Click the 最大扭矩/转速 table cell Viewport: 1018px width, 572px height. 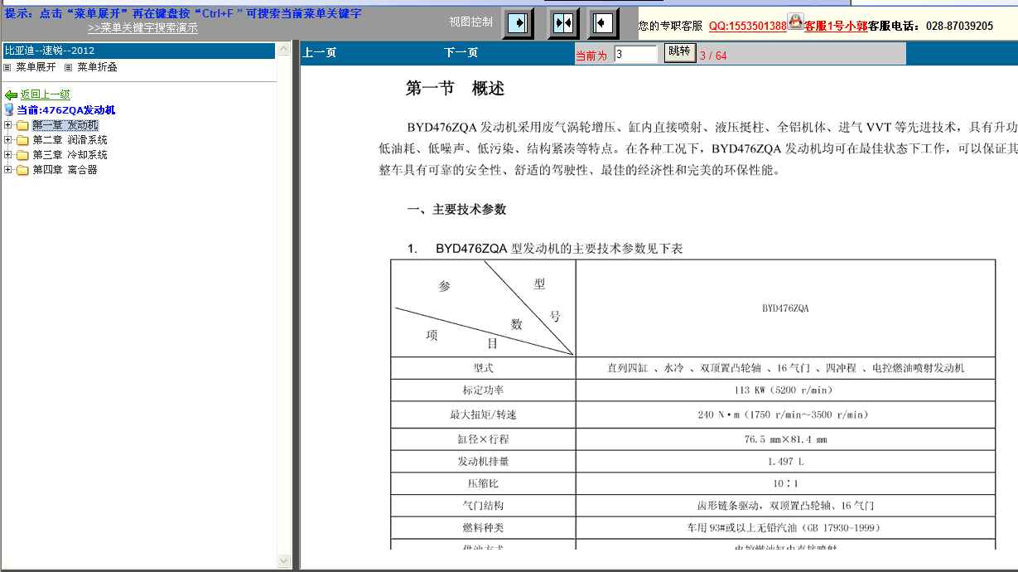483,414
